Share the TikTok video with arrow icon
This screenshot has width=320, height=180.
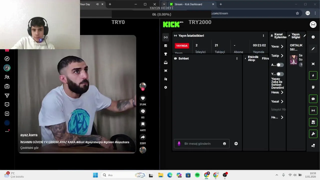point(143,137)
